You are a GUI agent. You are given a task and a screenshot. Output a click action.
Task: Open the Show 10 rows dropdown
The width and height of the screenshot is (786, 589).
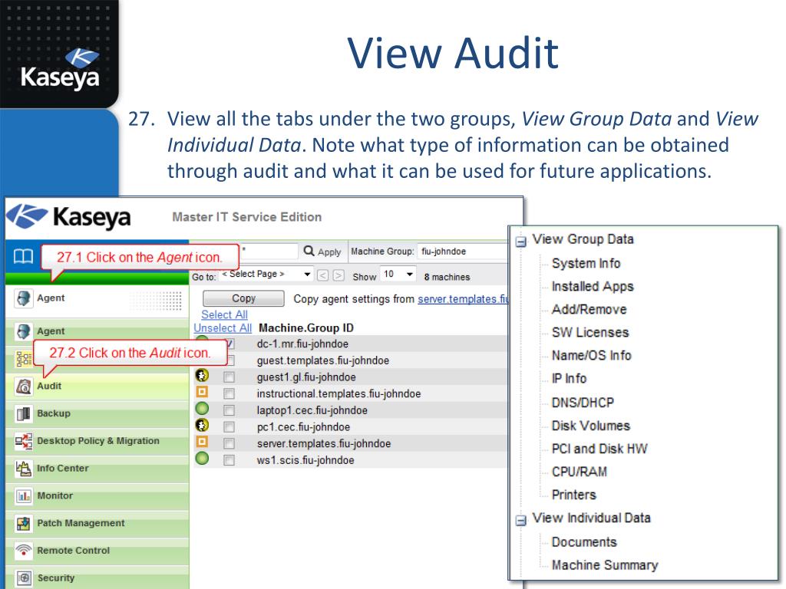[x=398, y=275]
